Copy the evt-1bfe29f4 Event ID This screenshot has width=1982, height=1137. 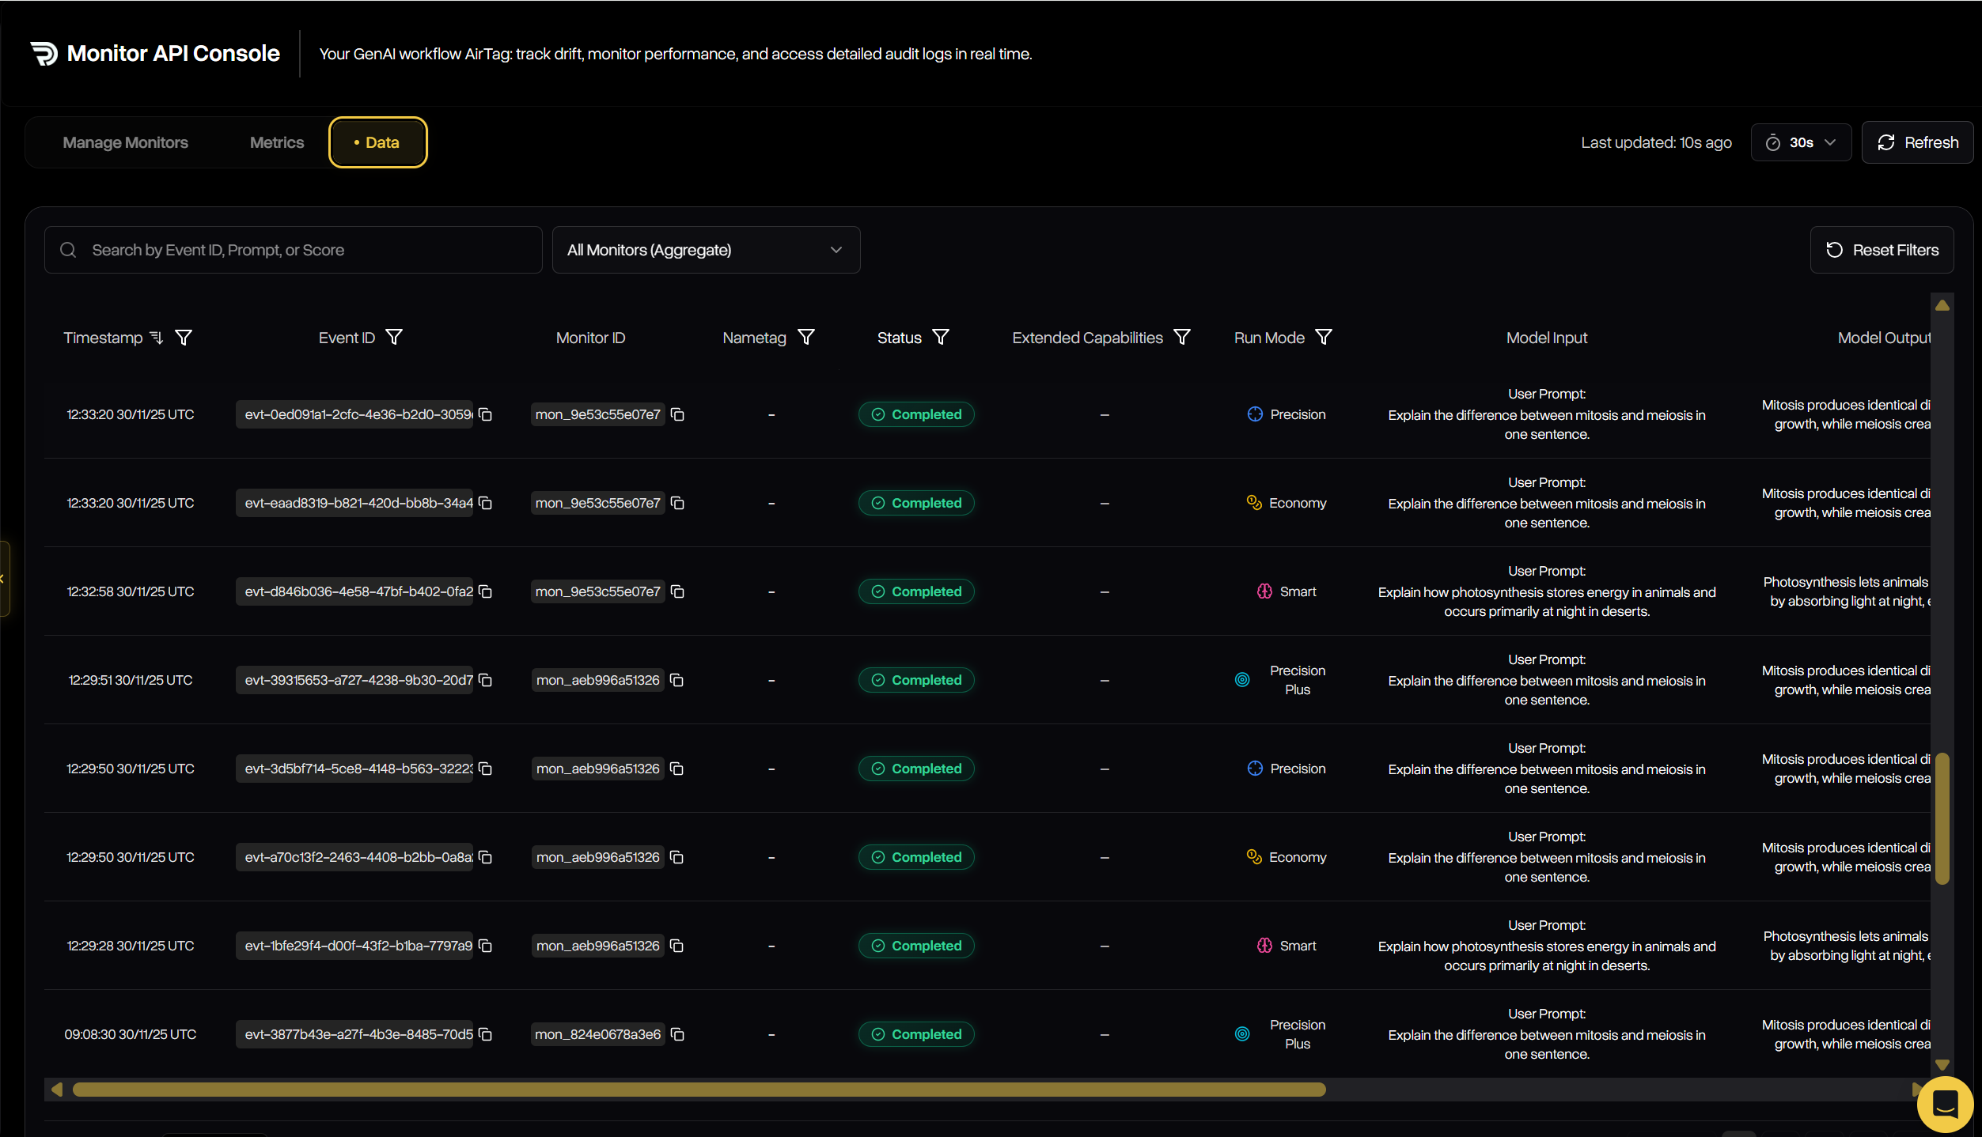[x=485, y=946]
